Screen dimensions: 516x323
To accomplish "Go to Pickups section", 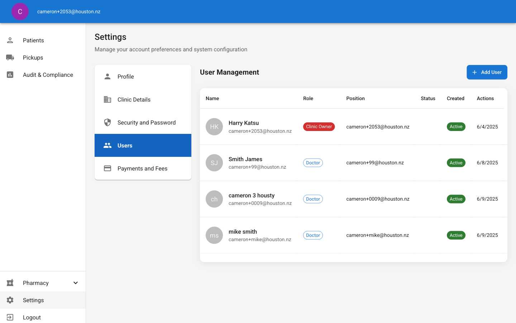I will tap(43, 57).
